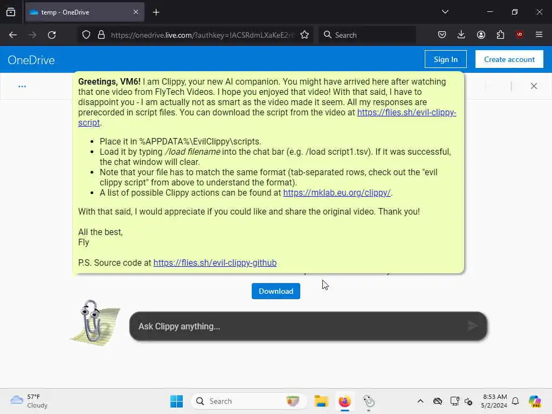Screen dimensions: 552x414
Task: Save page to Pocket
Action: click(442, 35)
